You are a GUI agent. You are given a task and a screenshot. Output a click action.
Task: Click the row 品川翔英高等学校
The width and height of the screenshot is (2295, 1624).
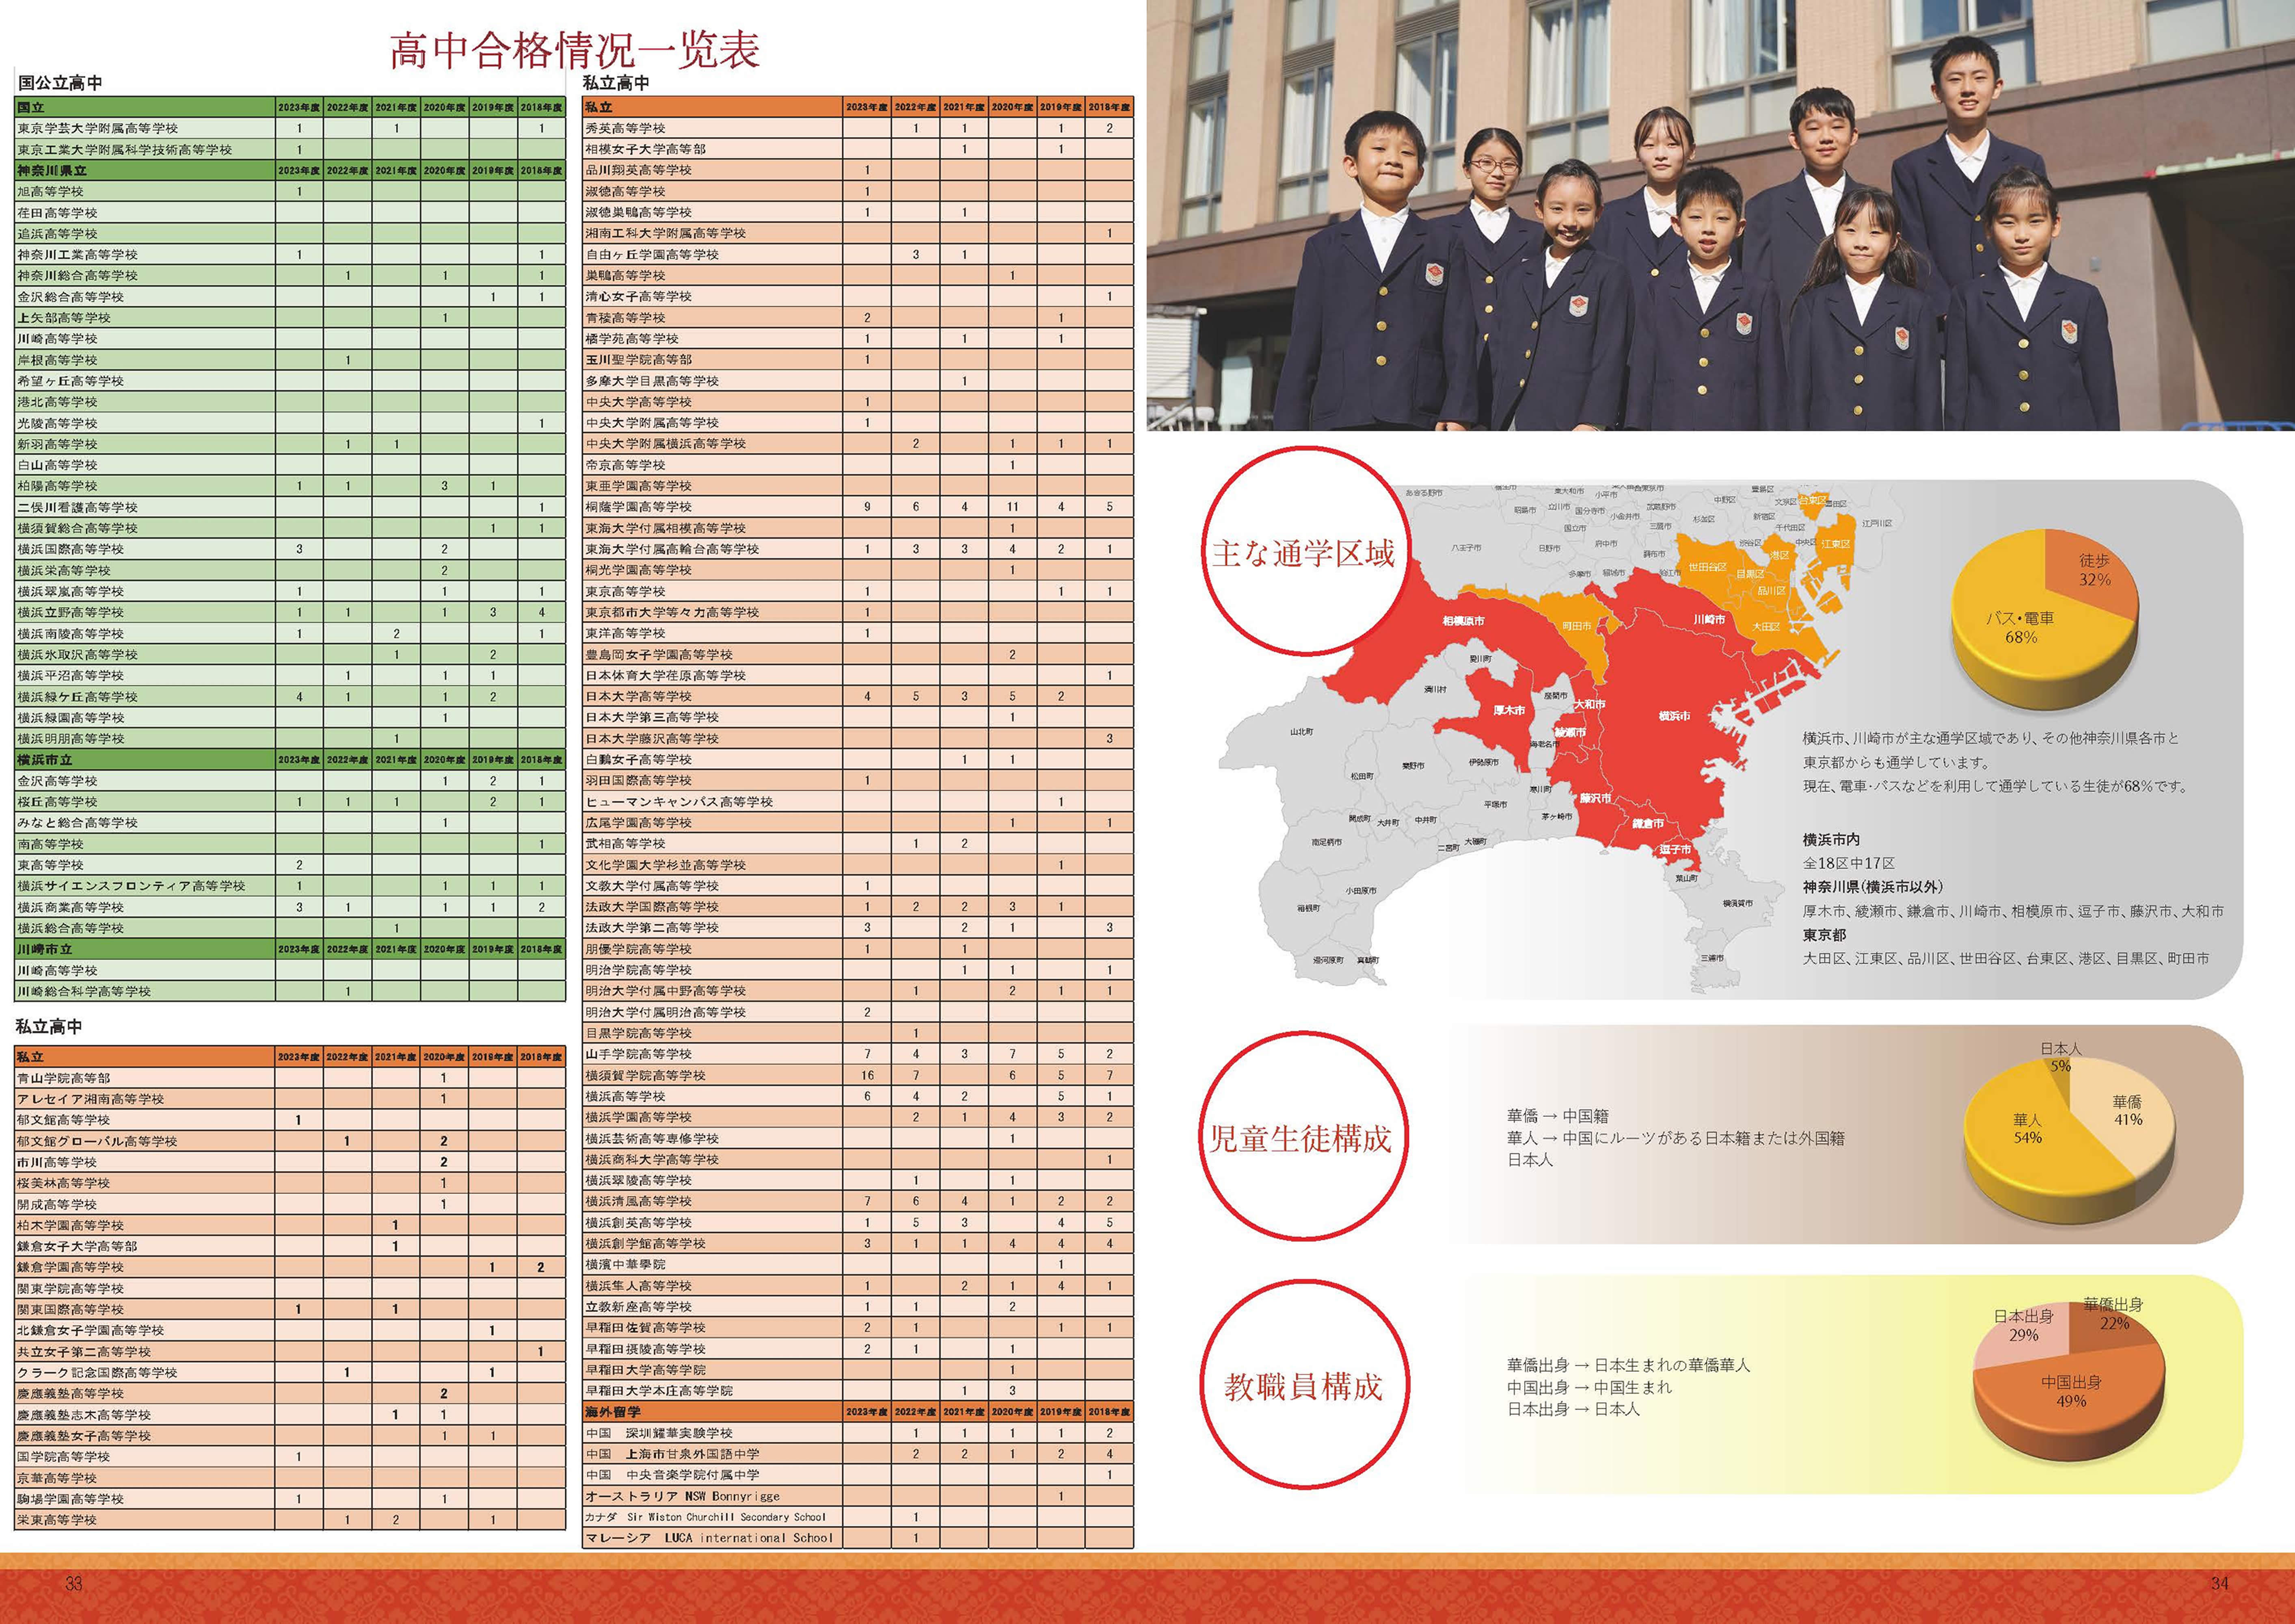coord(858,170)
